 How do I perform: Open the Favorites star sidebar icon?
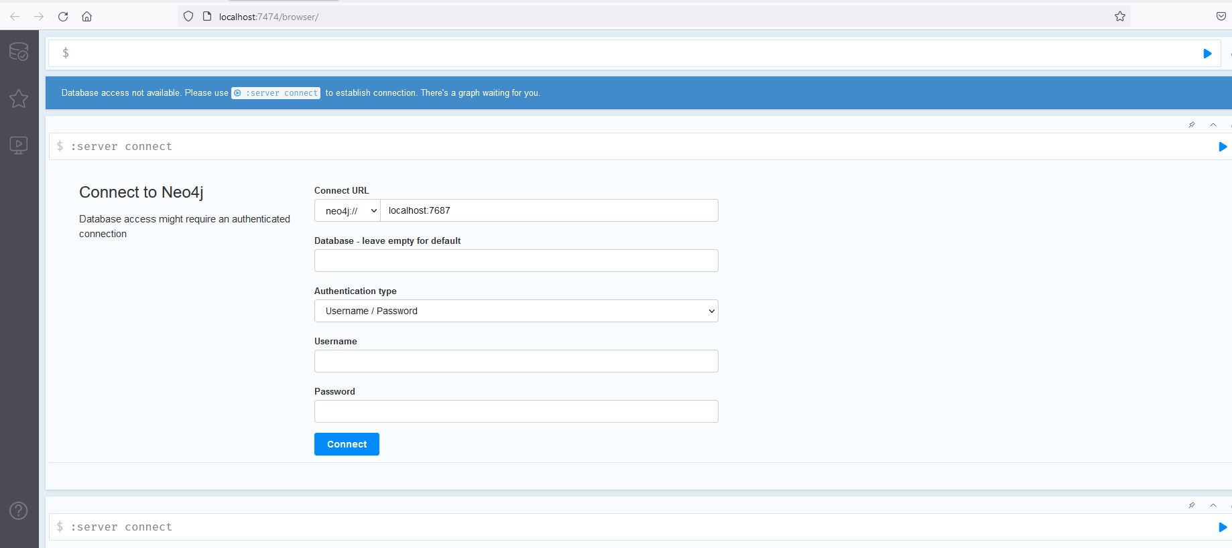point(19,98)
